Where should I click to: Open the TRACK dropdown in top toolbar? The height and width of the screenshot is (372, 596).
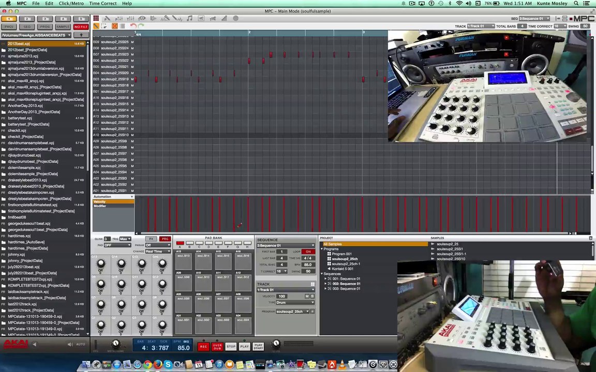coord(481,26)
